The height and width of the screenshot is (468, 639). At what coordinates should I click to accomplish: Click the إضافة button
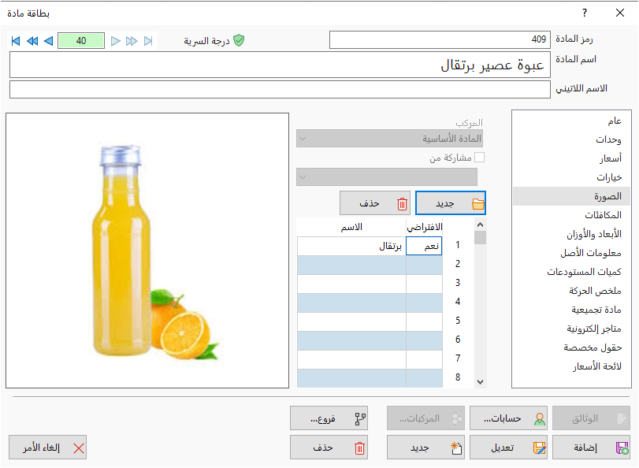[591, 448]
